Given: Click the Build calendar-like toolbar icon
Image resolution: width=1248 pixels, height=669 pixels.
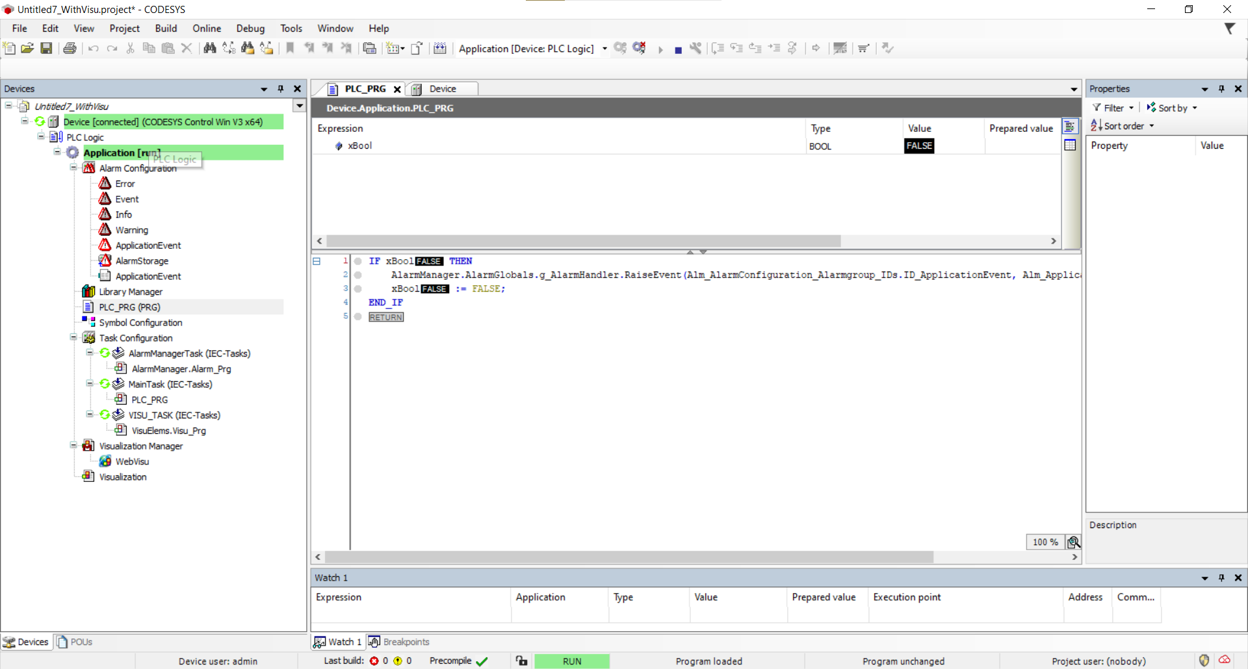Looking at the screenshot, I should [440, 48].
